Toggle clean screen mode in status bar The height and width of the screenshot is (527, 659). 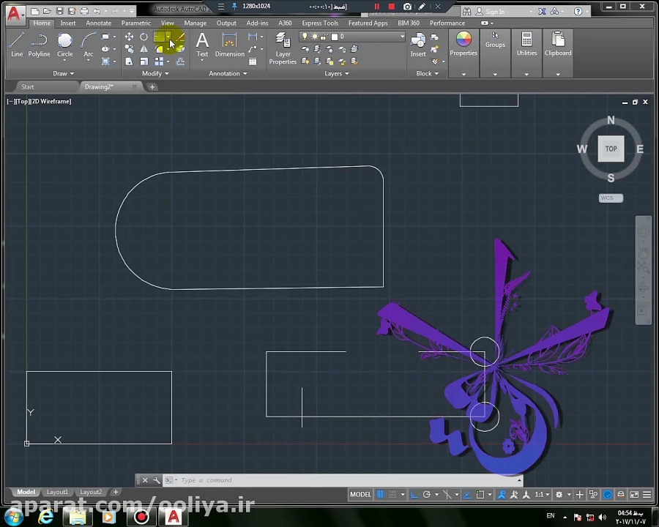point(634,495)
